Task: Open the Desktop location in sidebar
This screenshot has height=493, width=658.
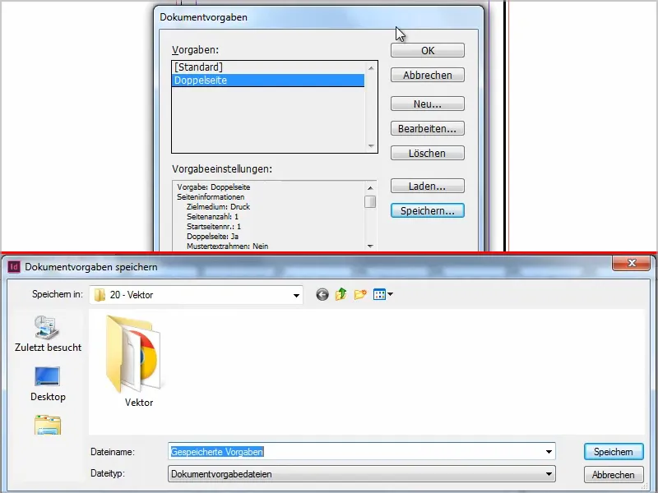Action: (48, 384)
